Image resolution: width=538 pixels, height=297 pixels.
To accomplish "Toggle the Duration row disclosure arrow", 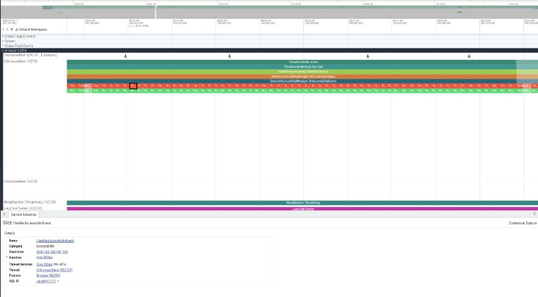I will (7, 257).
